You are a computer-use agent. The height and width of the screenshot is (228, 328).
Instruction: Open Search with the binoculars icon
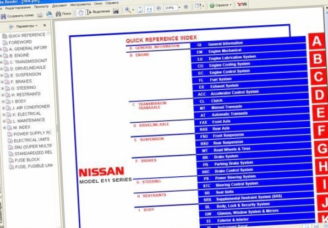[x=58, y=14]
